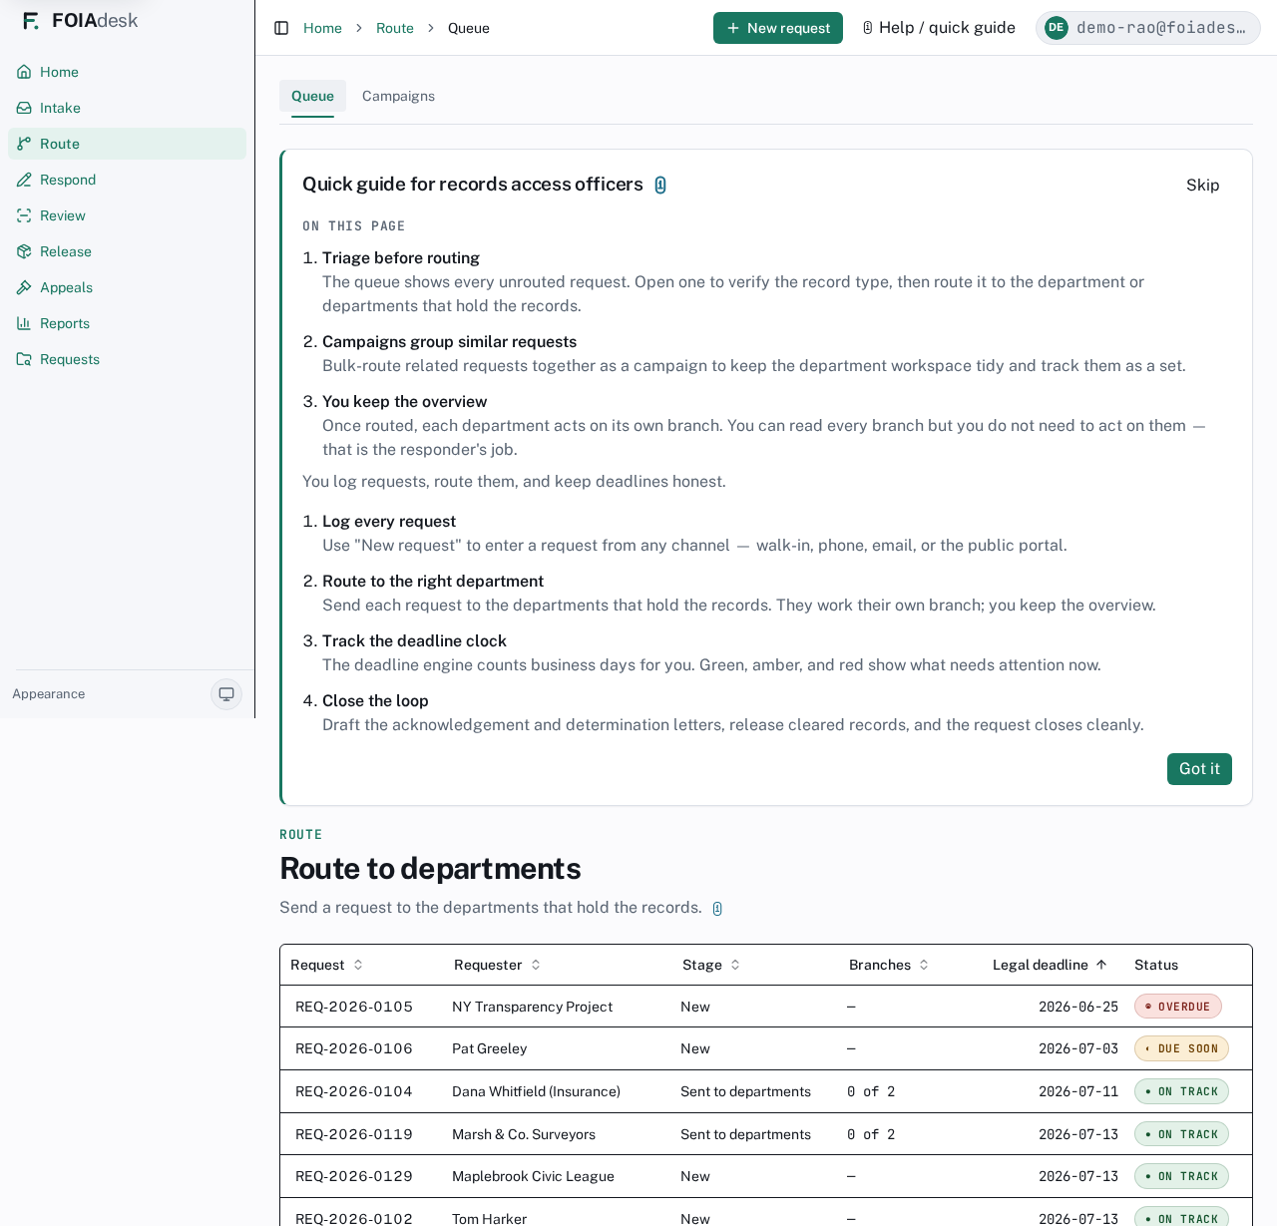Viewport: 1277px width, 1226px height.
Task: Skip the quick guide
Action: pyautogui.click(x=1203, y=185)
